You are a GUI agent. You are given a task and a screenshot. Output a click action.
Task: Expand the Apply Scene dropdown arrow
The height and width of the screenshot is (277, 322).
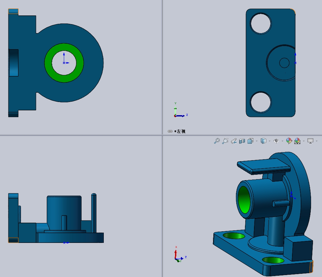pyautogui.click(x=304, y=141)
